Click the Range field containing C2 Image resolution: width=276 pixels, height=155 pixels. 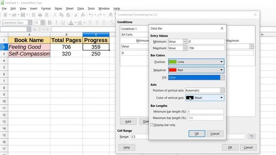[188, 136]
